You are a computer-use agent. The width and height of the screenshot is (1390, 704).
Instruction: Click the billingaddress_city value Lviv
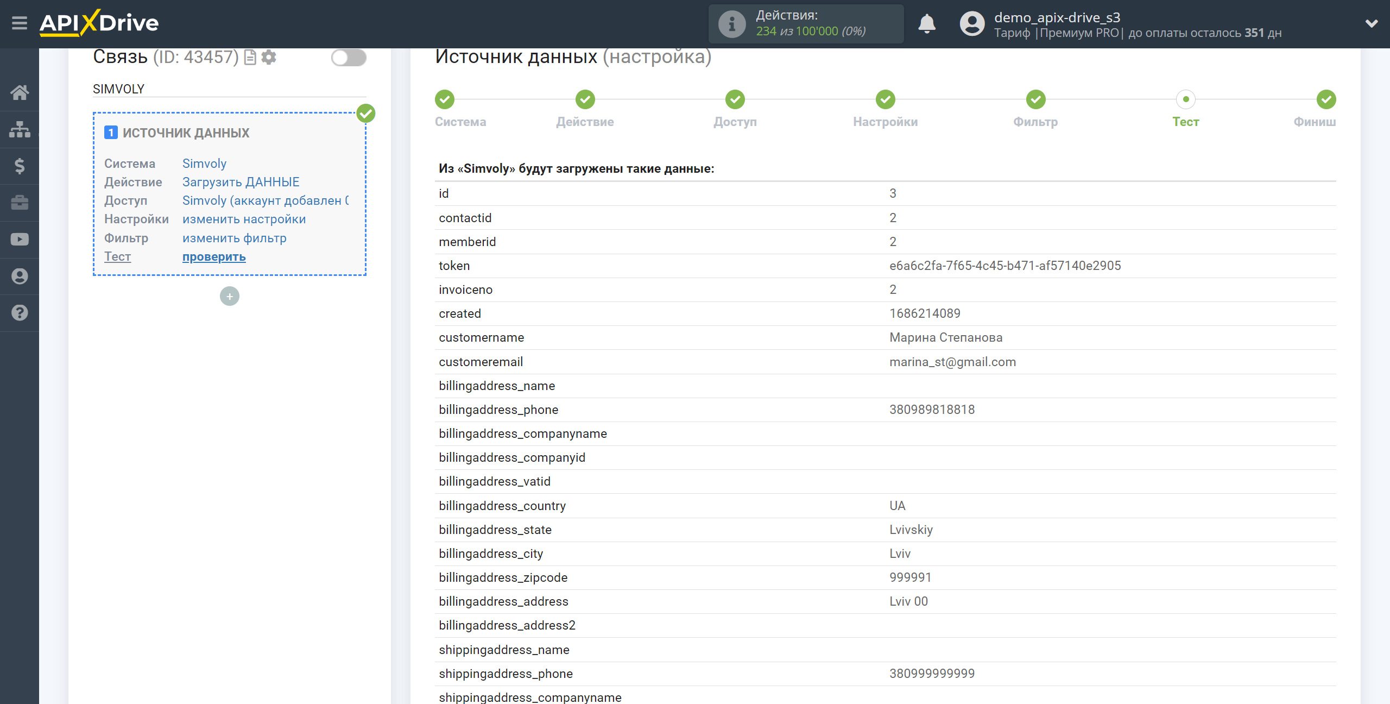tap(900, 554)
